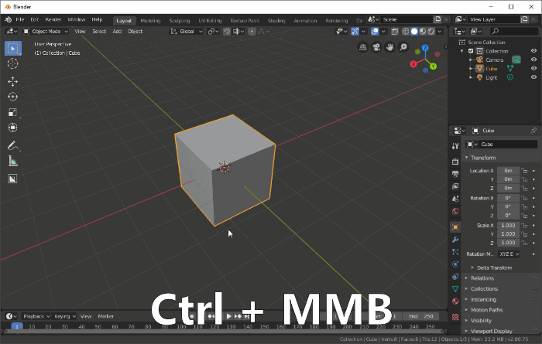Switch to camera view icon

pos(376,47)
